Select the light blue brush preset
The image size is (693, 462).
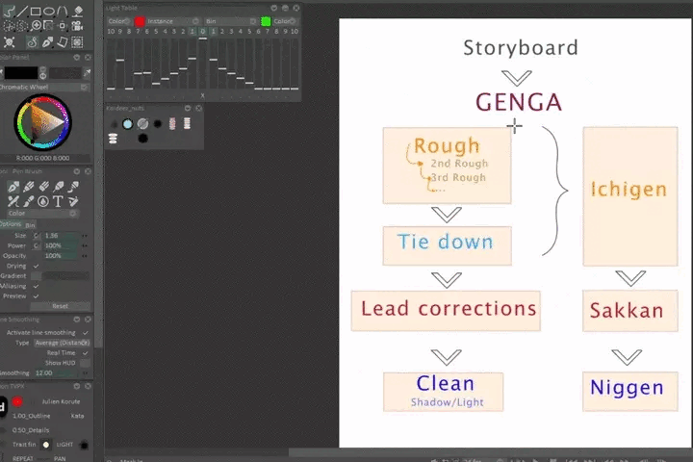tap(127, 124)
